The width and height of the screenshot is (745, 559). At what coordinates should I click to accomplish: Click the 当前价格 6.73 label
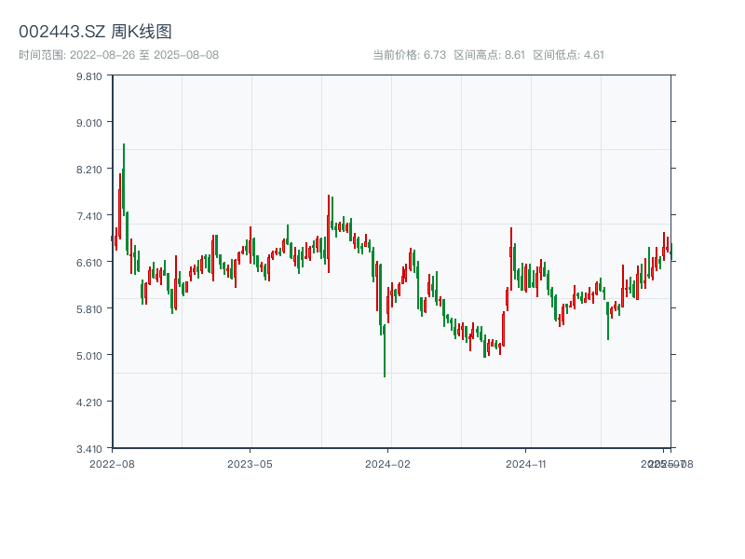pyautogui.click(x=410, y=55)
